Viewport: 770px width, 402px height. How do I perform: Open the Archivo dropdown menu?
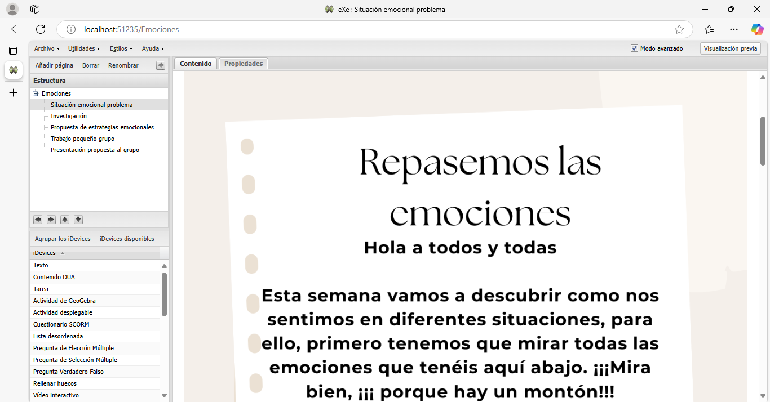coord(47,48)
